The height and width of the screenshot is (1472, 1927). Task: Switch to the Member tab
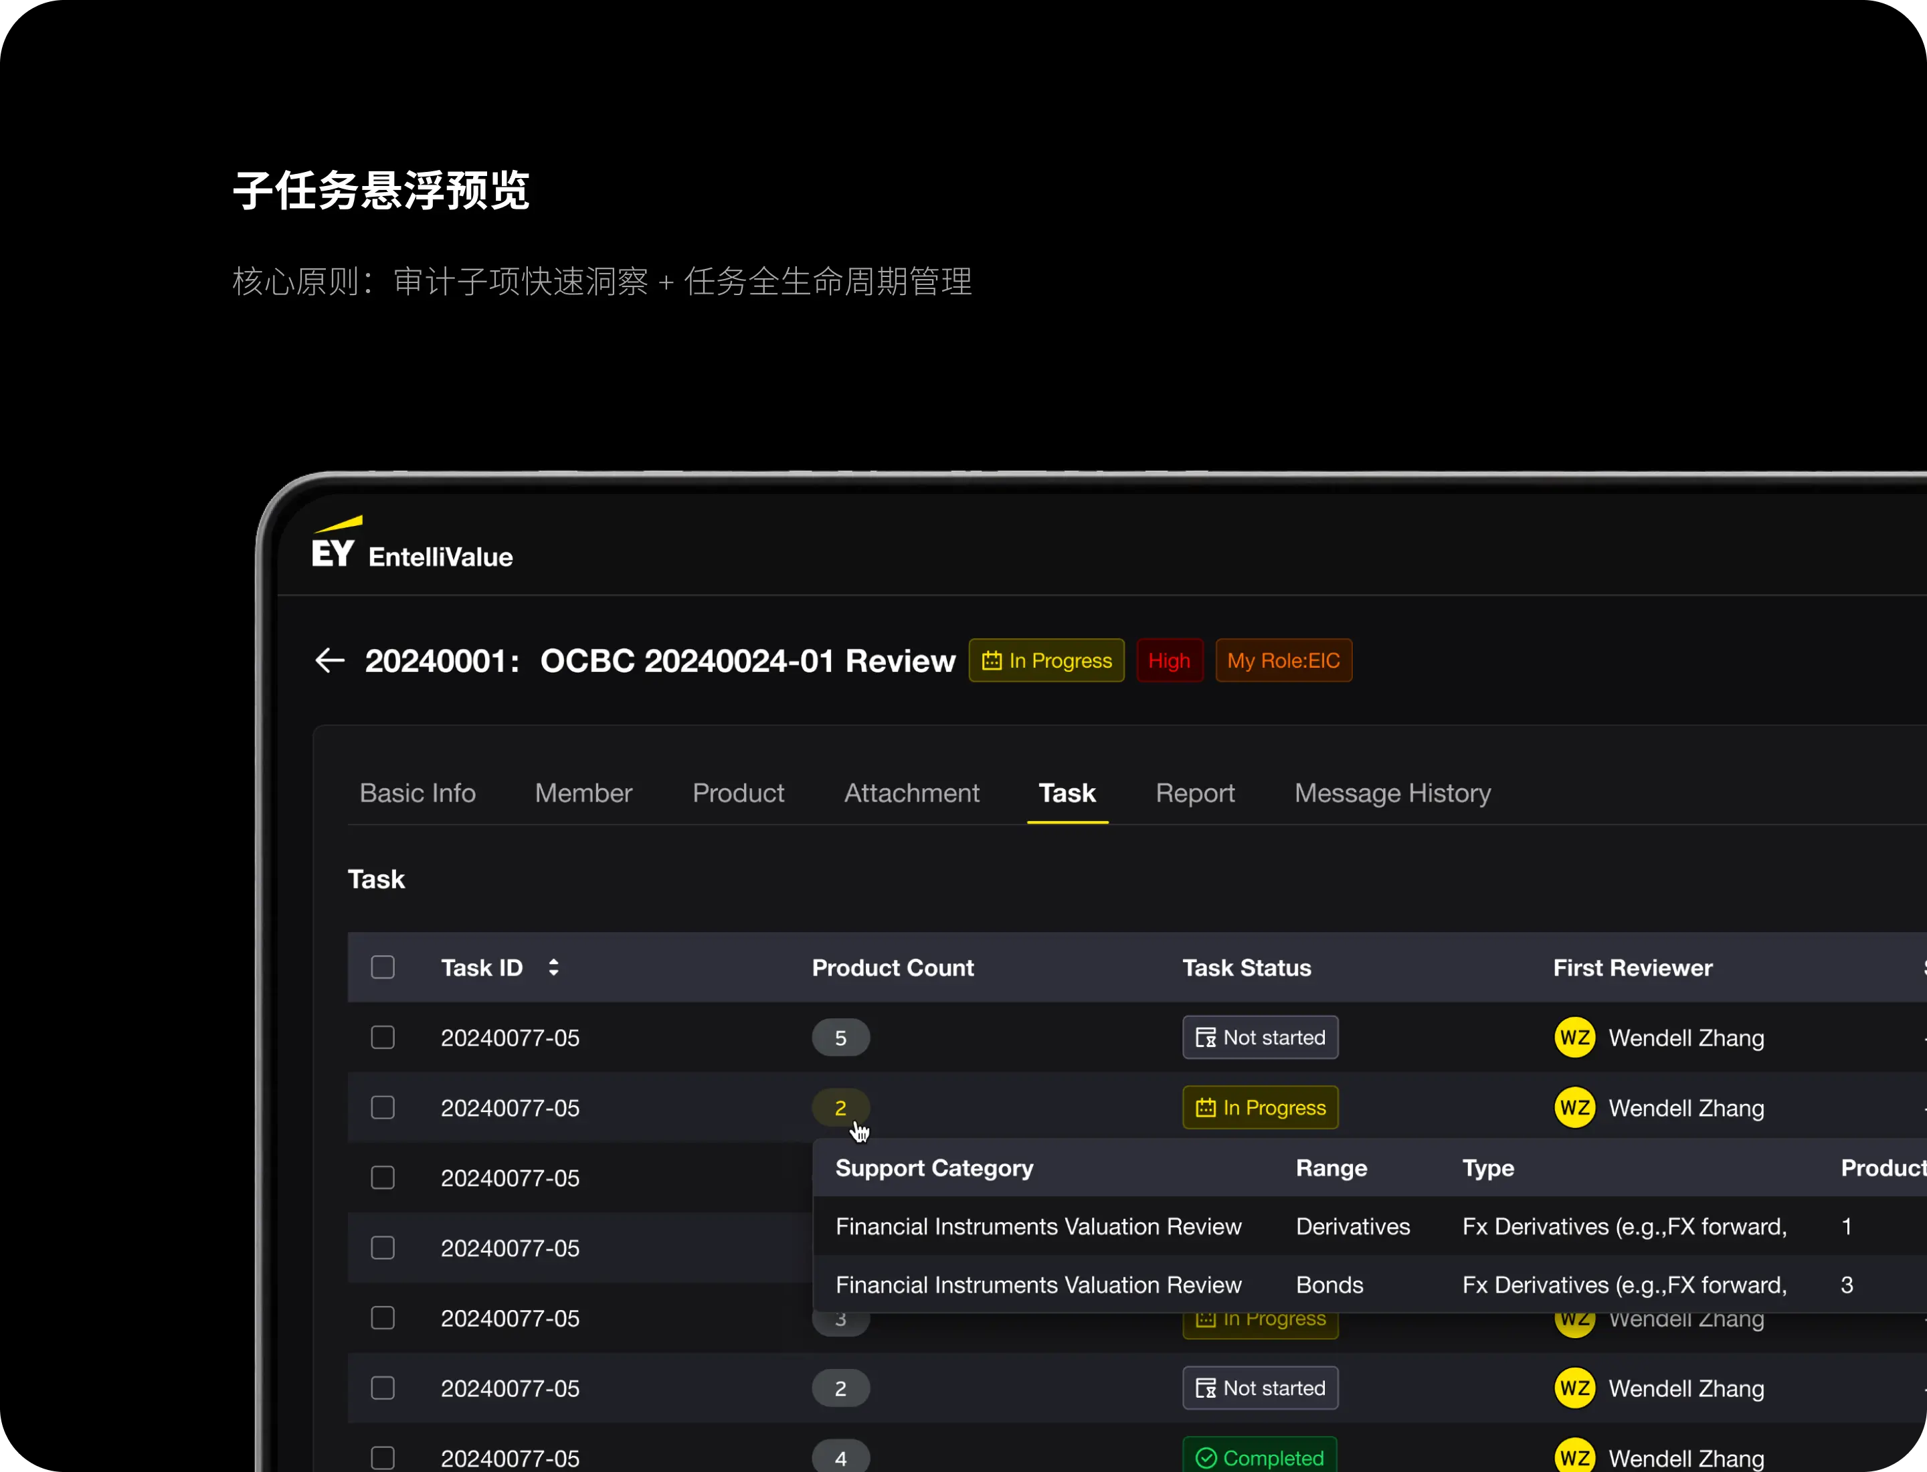(x=583, y=793)
